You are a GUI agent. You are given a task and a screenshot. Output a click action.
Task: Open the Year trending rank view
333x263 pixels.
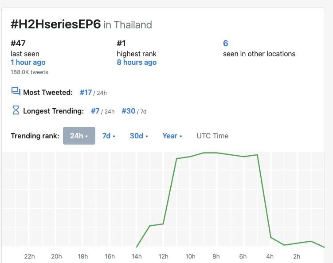pos(172,136)
